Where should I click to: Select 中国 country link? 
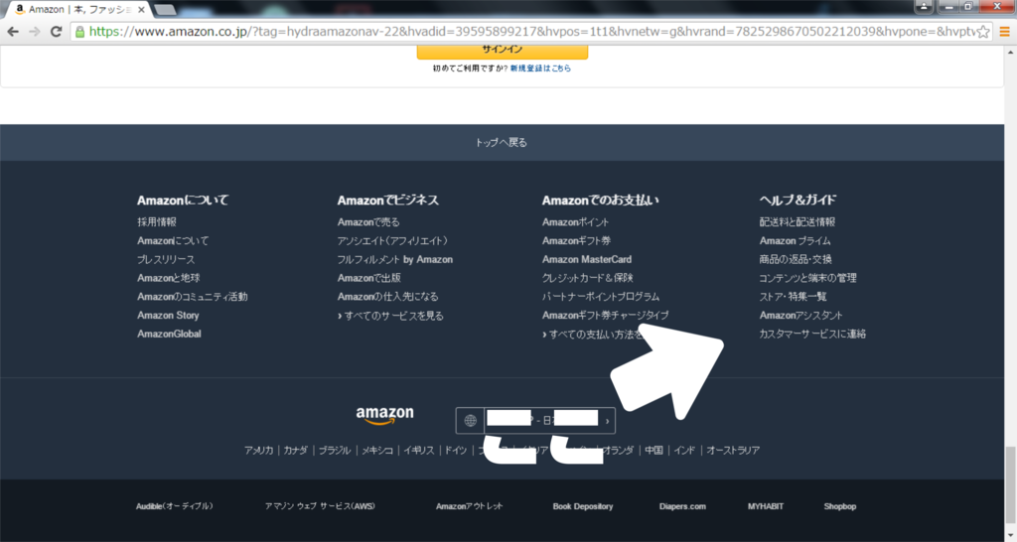coord(654,450)
